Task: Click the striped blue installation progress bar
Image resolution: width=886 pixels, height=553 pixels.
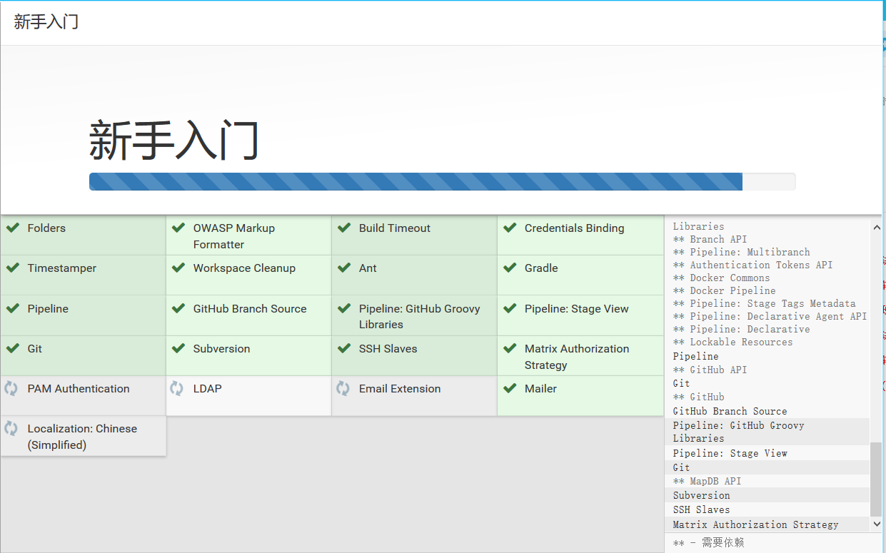Action: pos(416,182)
